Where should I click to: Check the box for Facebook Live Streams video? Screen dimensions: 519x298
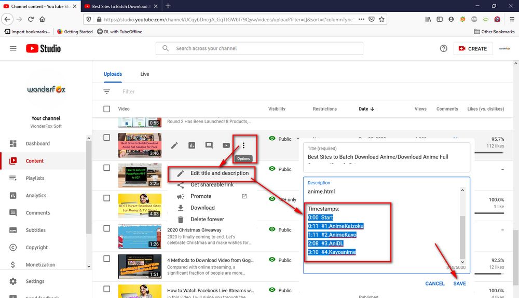click(x=106, y=289)
